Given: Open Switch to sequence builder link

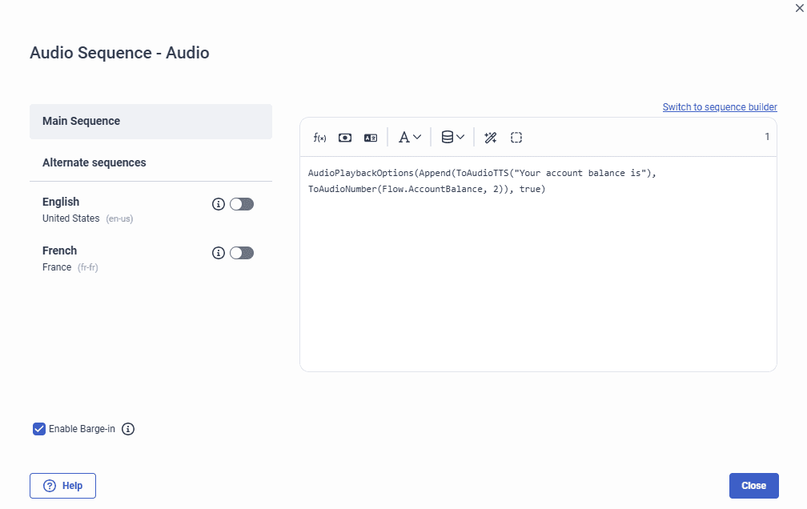Looking at the screenshot, I should tap(719, 106).
